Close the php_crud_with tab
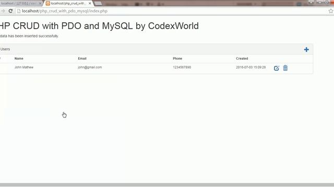 pos(90,4)
